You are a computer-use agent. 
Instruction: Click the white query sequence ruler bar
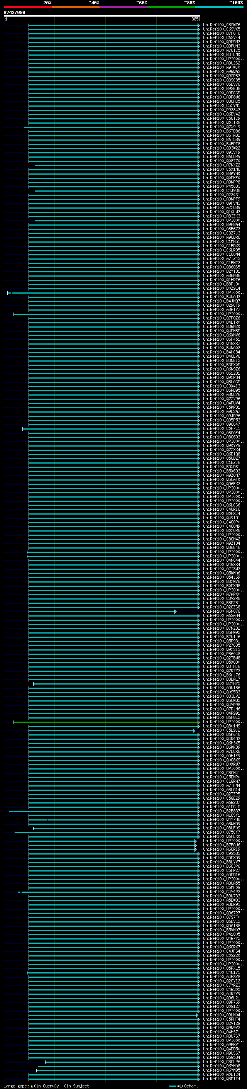pyautogui.click(x=102, y=15)
